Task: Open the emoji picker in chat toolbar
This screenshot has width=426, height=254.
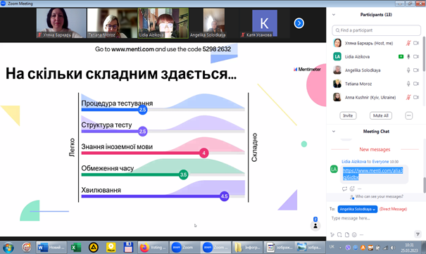Action: [354, 235]
